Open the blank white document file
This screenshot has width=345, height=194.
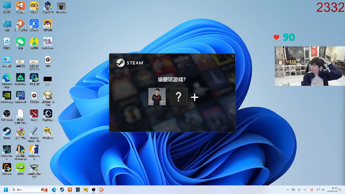pos(20,116)
